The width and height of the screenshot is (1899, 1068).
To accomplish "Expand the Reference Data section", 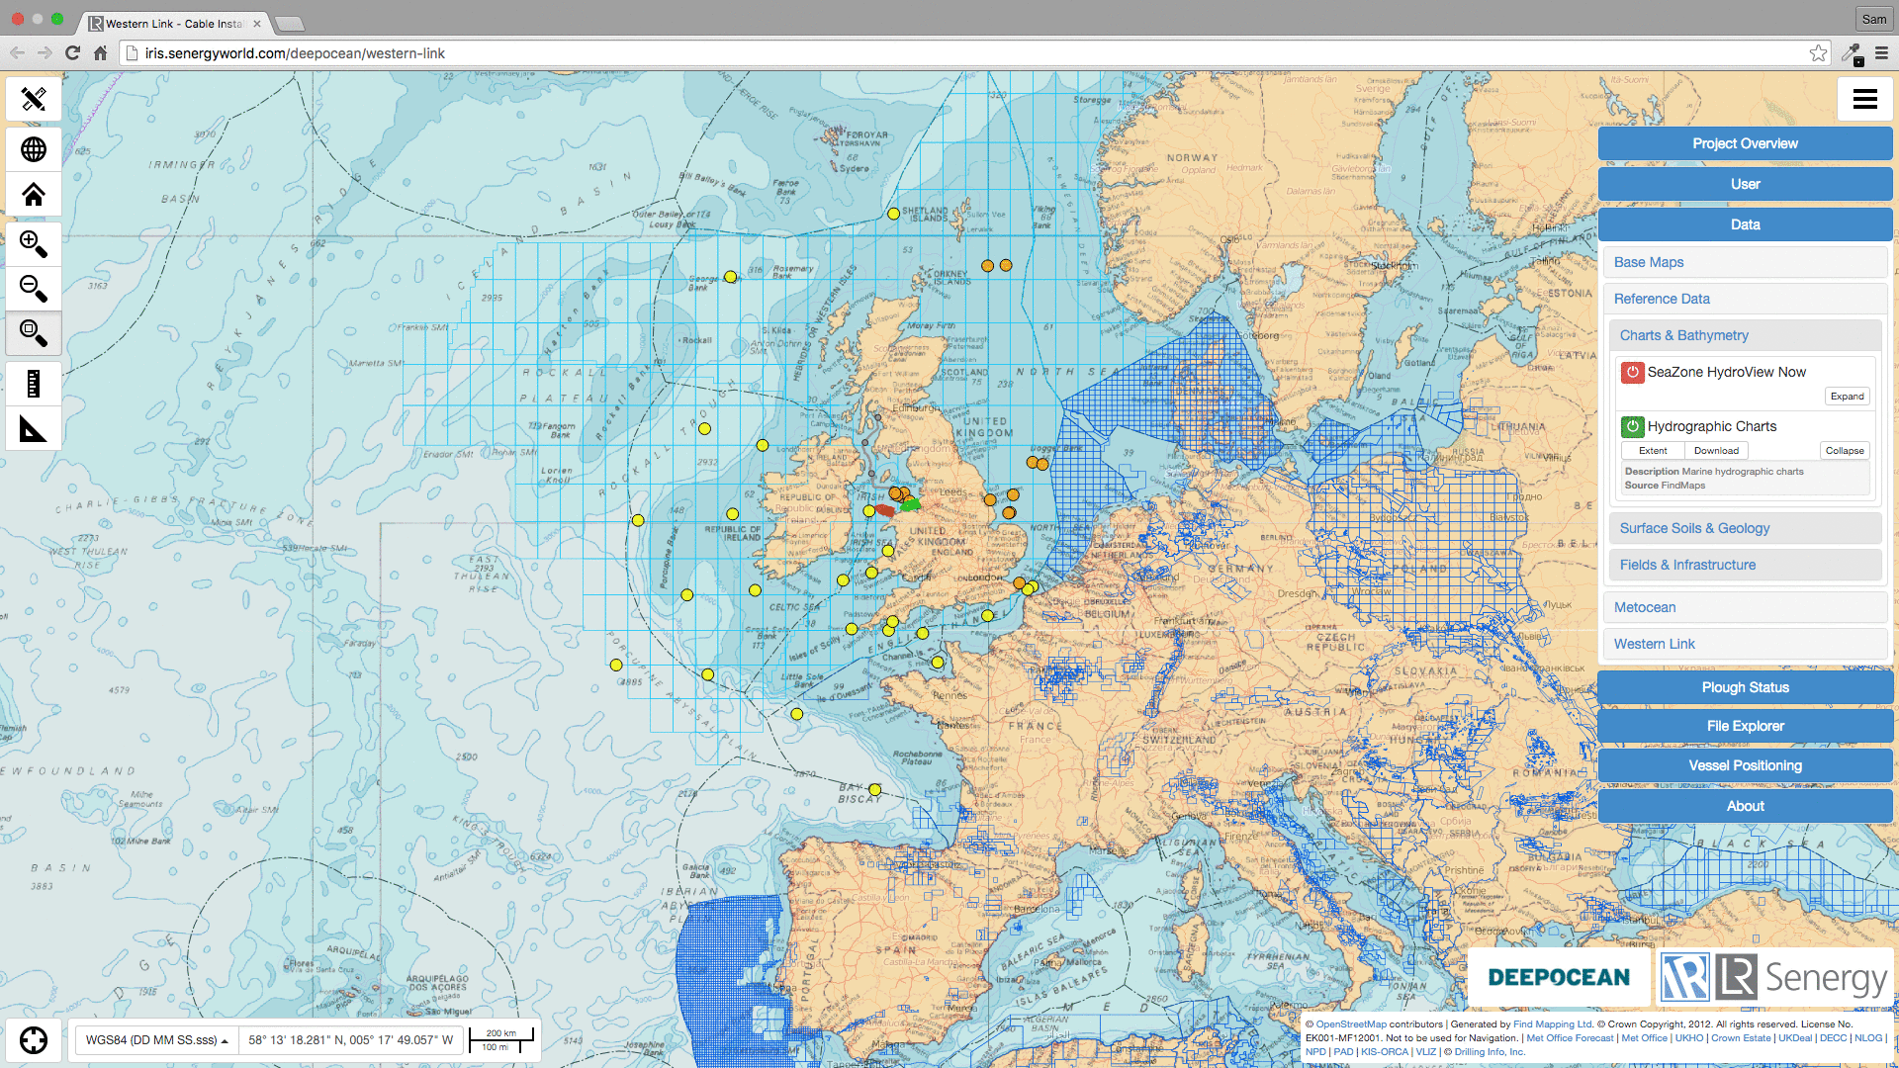I will pyautogui.click(x=1746, y=299).
